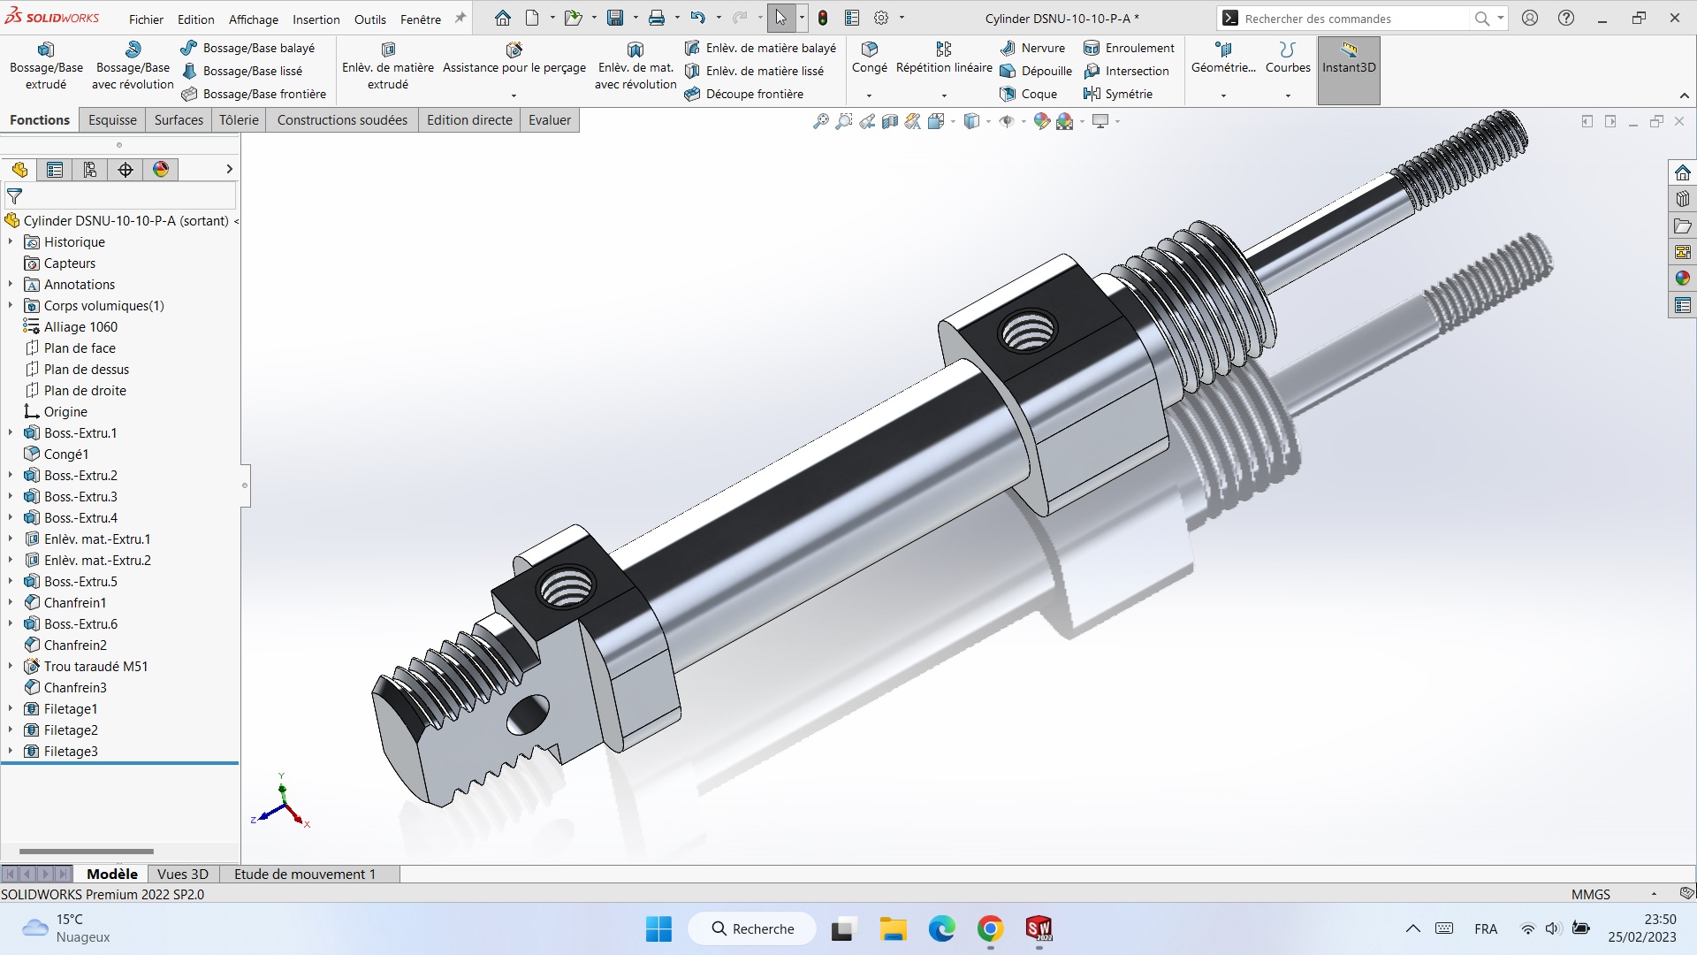The height and width of the screenshot is (955, 1697).
Task: Switch to Tôlerie tab
Action: pos(240,120)
